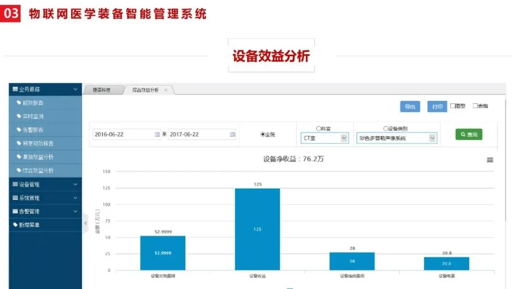Switch to the 康英科技 tab
The width and height of the screenshot is (515, 289).
pyautogui.click(x=102, y=90)
